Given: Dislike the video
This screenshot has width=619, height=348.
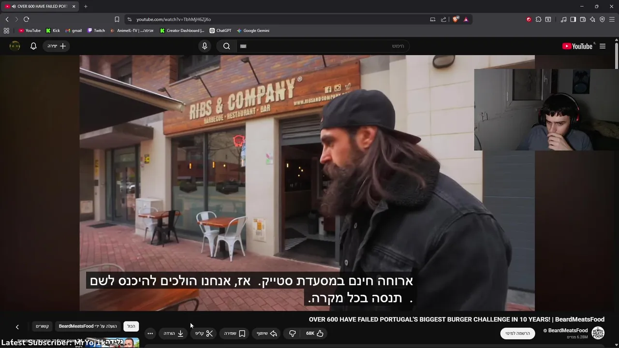Looking at the screenshot, I should [x=292, y=333].
